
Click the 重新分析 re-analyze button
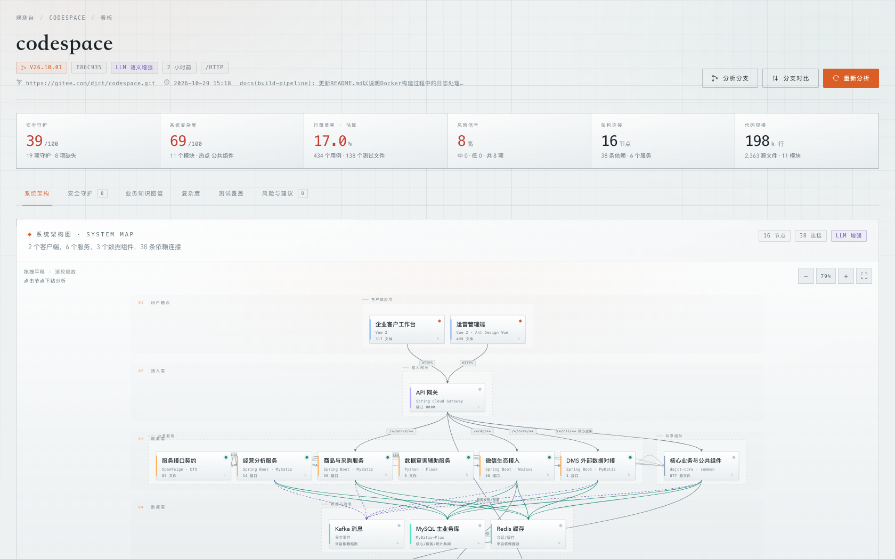tap(851, 78)
